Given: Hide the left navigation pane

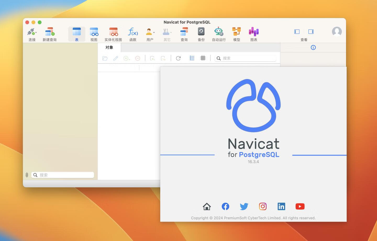Looking at the screenshot, I should (297, 31).
